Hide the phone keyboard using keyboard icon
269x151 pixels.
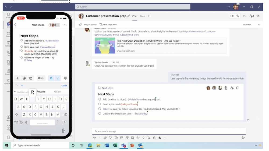[66, 78]
